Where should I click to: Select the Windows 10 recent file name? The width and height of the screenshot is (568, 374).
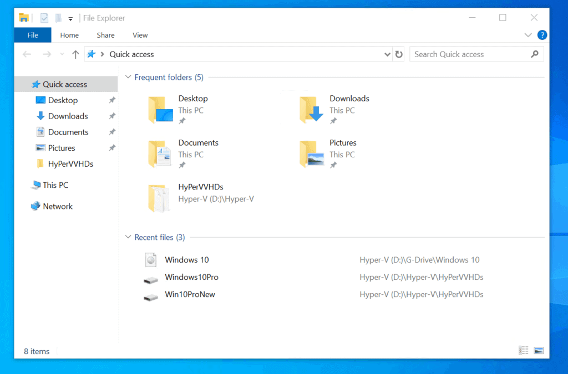pyautogui.click(x=186, y=260)
